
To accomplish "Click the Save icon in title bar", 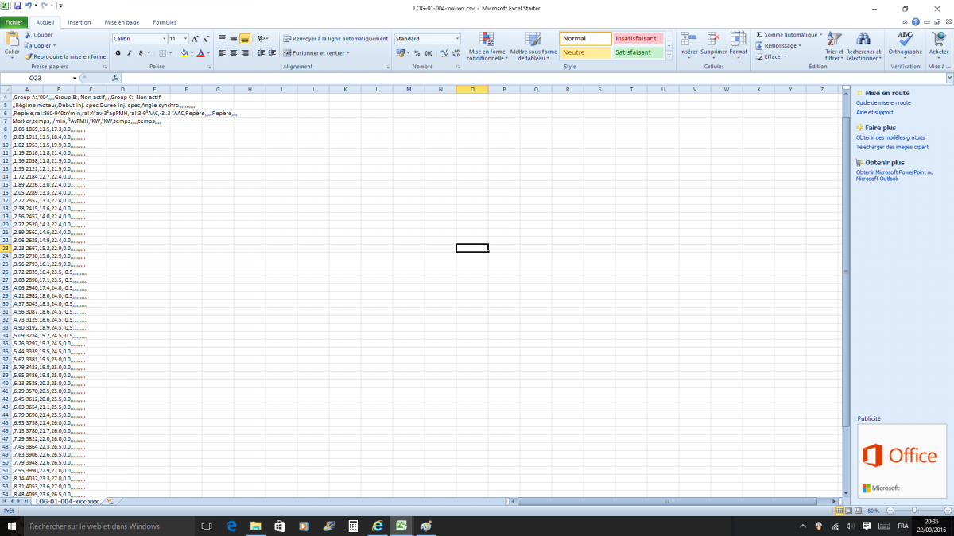I will [x=16, y=6].
